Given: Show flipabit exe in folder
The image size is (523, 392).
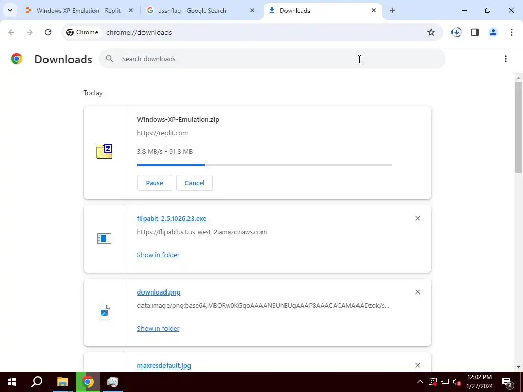Looking at the screenshot, I should pos(158,255).
